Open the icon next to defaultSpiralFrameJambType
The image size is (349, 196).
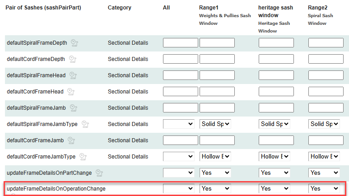point(85,124)
